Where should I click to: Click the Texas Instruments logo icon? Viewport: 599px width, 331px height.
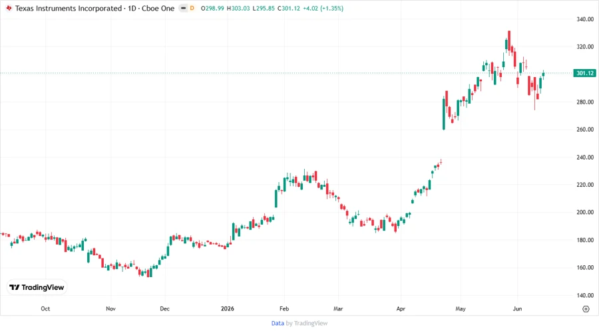[9, 8]
